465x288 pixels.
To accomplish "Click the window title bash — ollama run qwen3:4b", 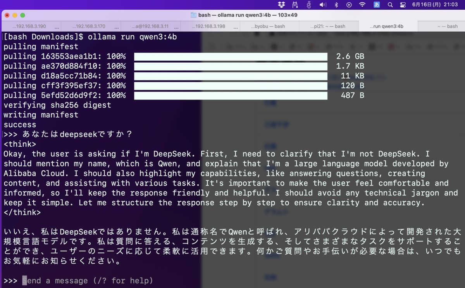I will coord(248,15).
